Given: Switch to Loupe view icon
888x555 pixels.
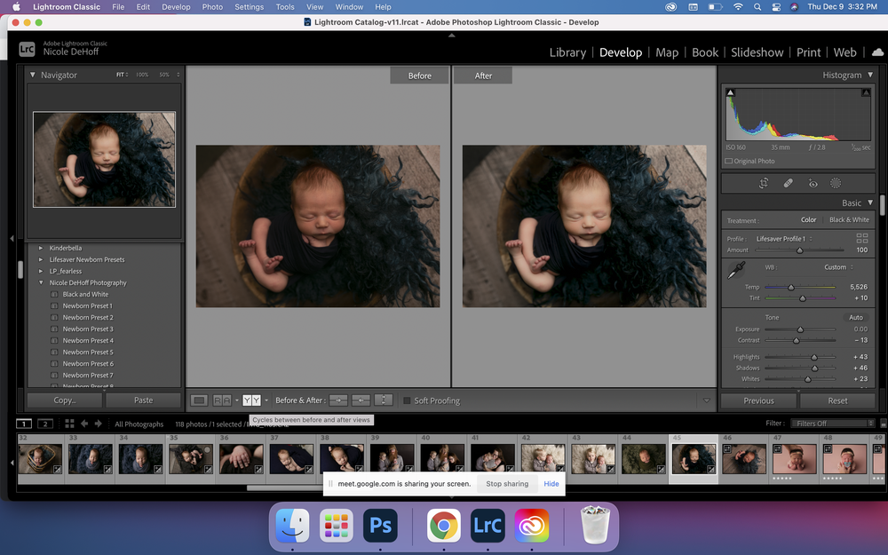Looking at the screenshot, I should (199, 400).
